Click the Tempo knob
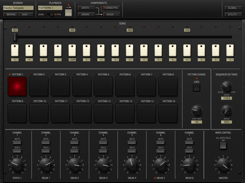 point(226,87)
